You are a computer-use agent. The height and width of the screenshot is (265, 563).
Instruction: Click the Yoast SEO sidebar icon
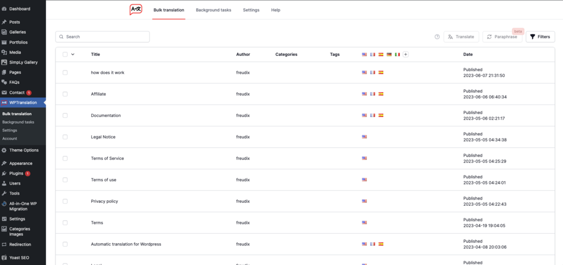click(4, 257)
